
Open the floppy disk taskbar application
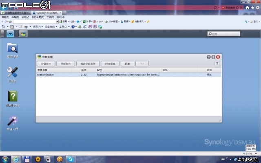pos(27,159)
